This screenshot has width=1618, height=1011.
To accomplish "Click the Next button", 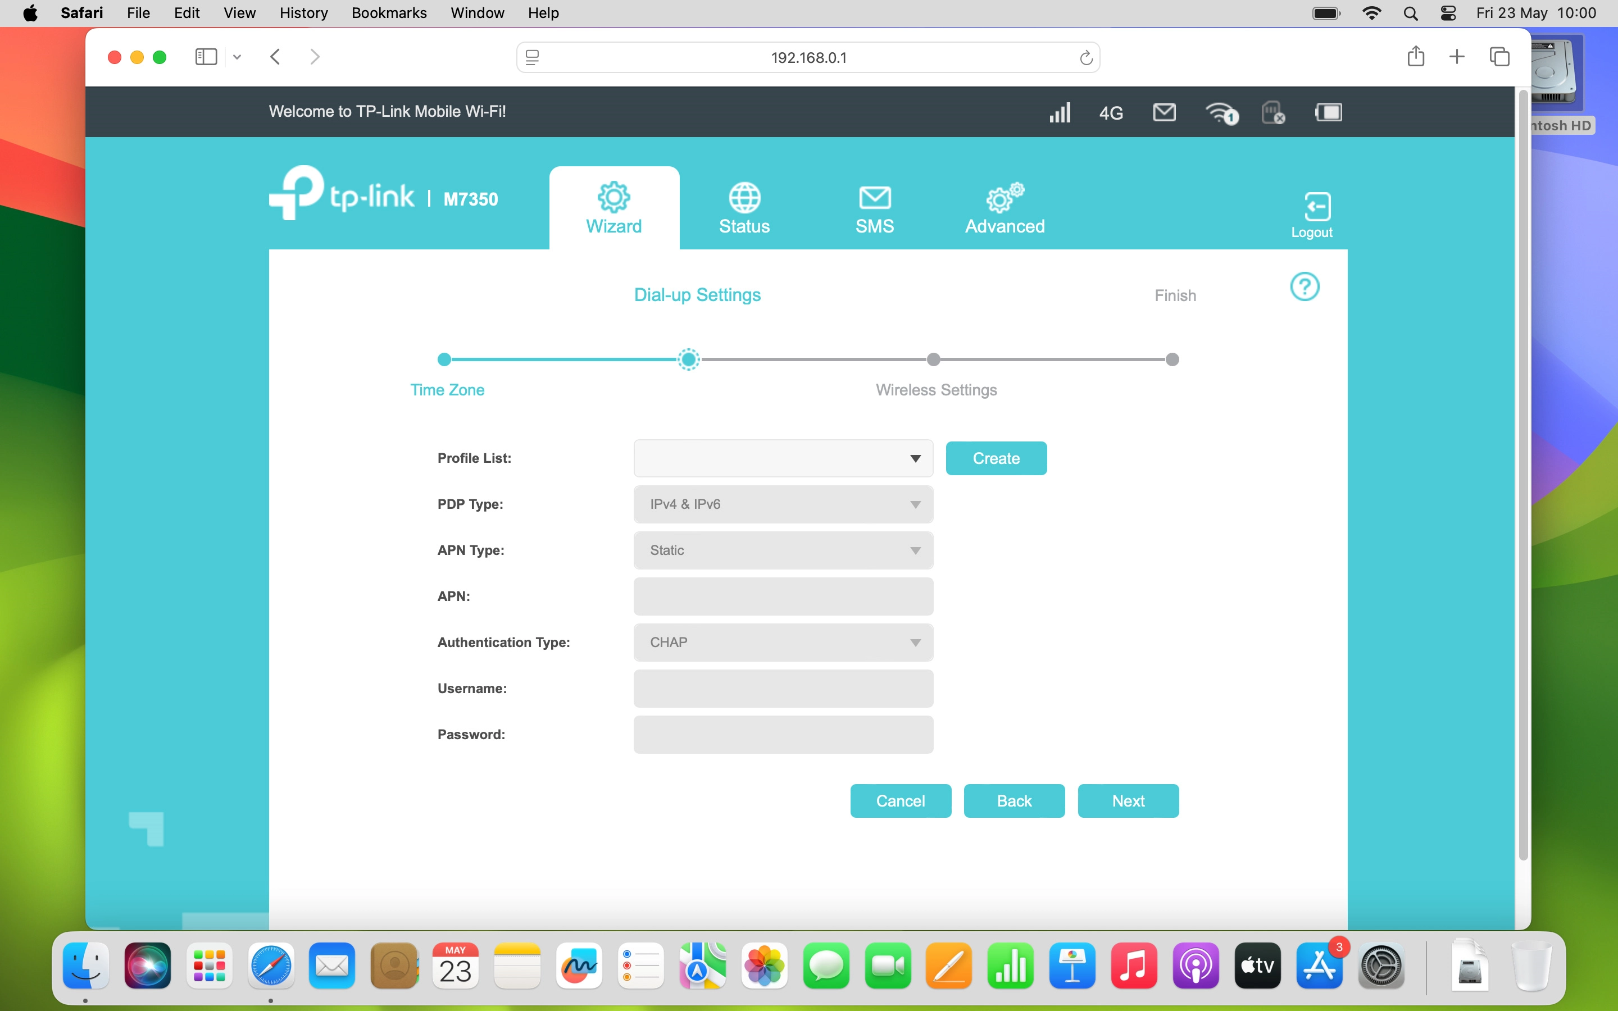I will (x=1128, y=801).
